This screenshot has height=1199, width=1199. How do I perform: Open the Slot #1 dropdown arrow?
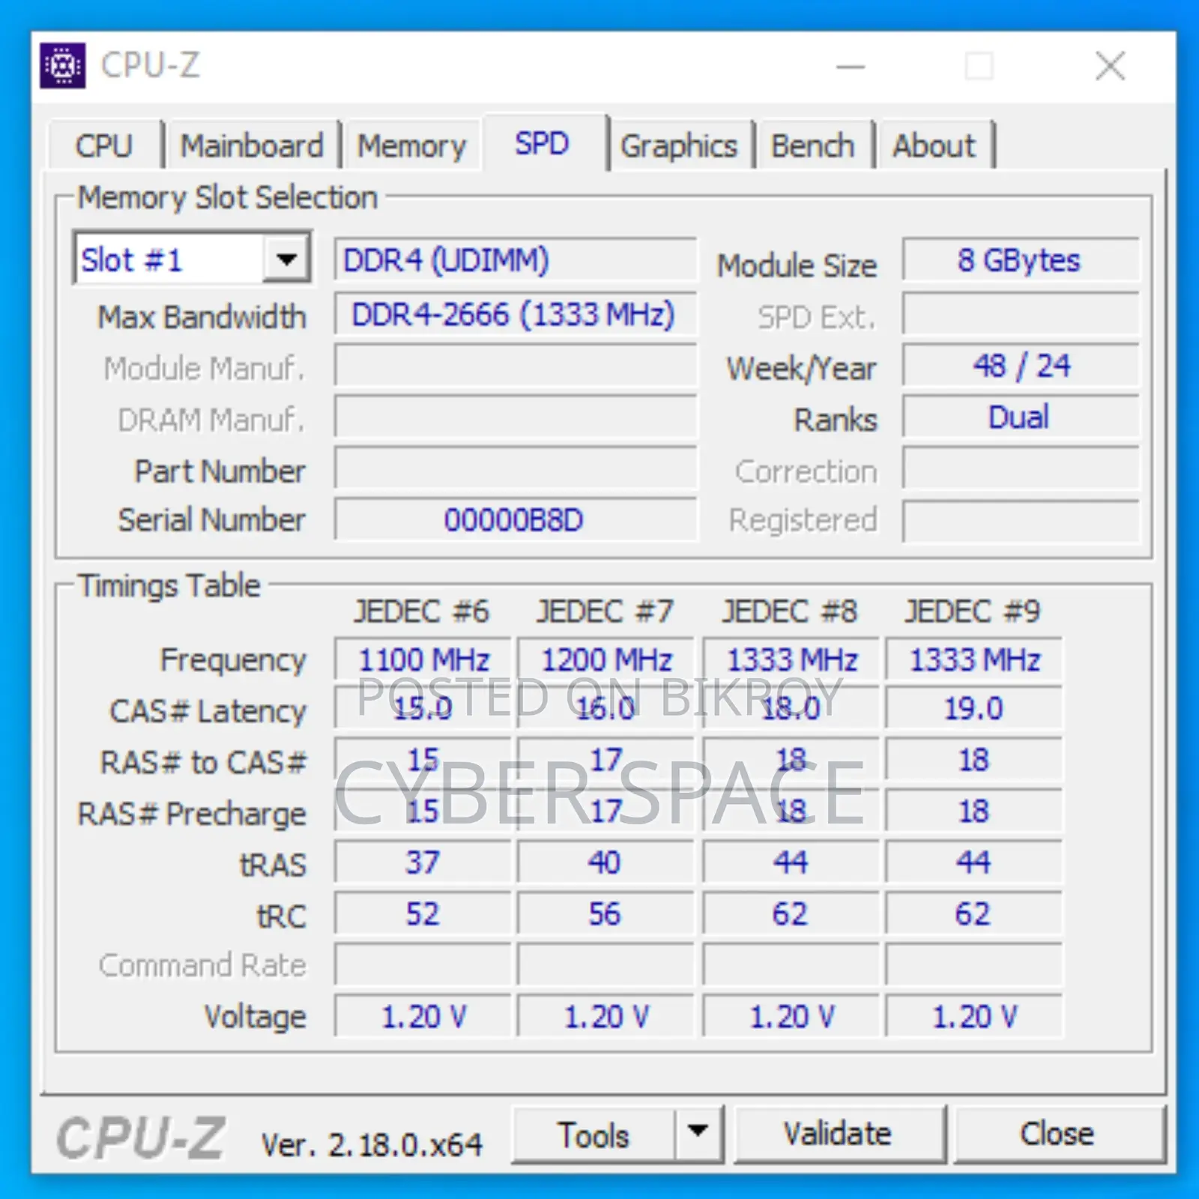286,259
